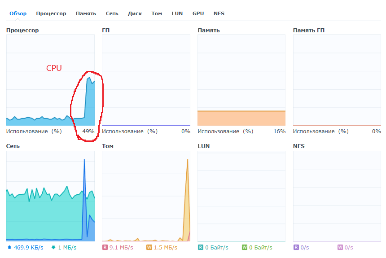Screen dimensions: 386x258
Task: Click the LUN section heading
Action: click(204, 146)
